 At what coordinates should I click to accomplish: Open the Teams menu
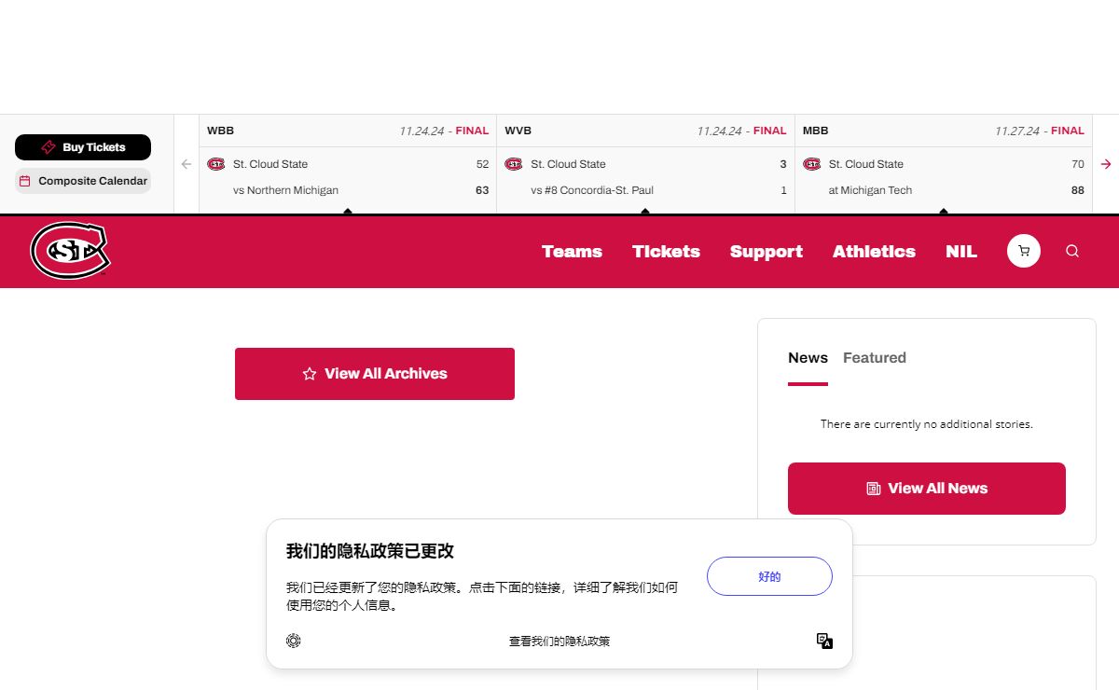pos(572,252)
